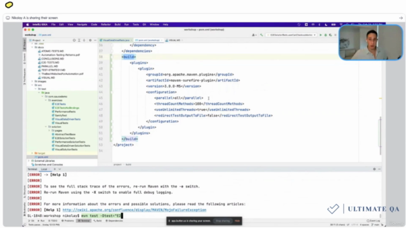Collapse the exercises package
406x228 pixels.
[x=46, y=100]
